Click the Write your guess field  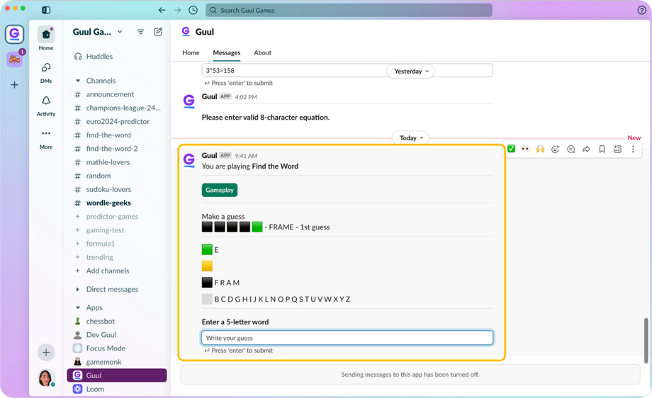tap(347, 338)
